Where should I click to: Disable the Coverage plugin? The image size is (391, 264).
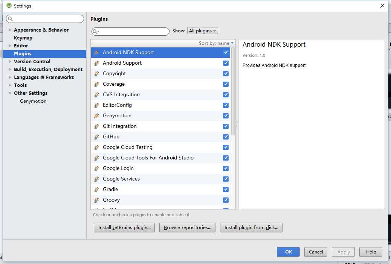pyautogui.click(x=226, y=84)
